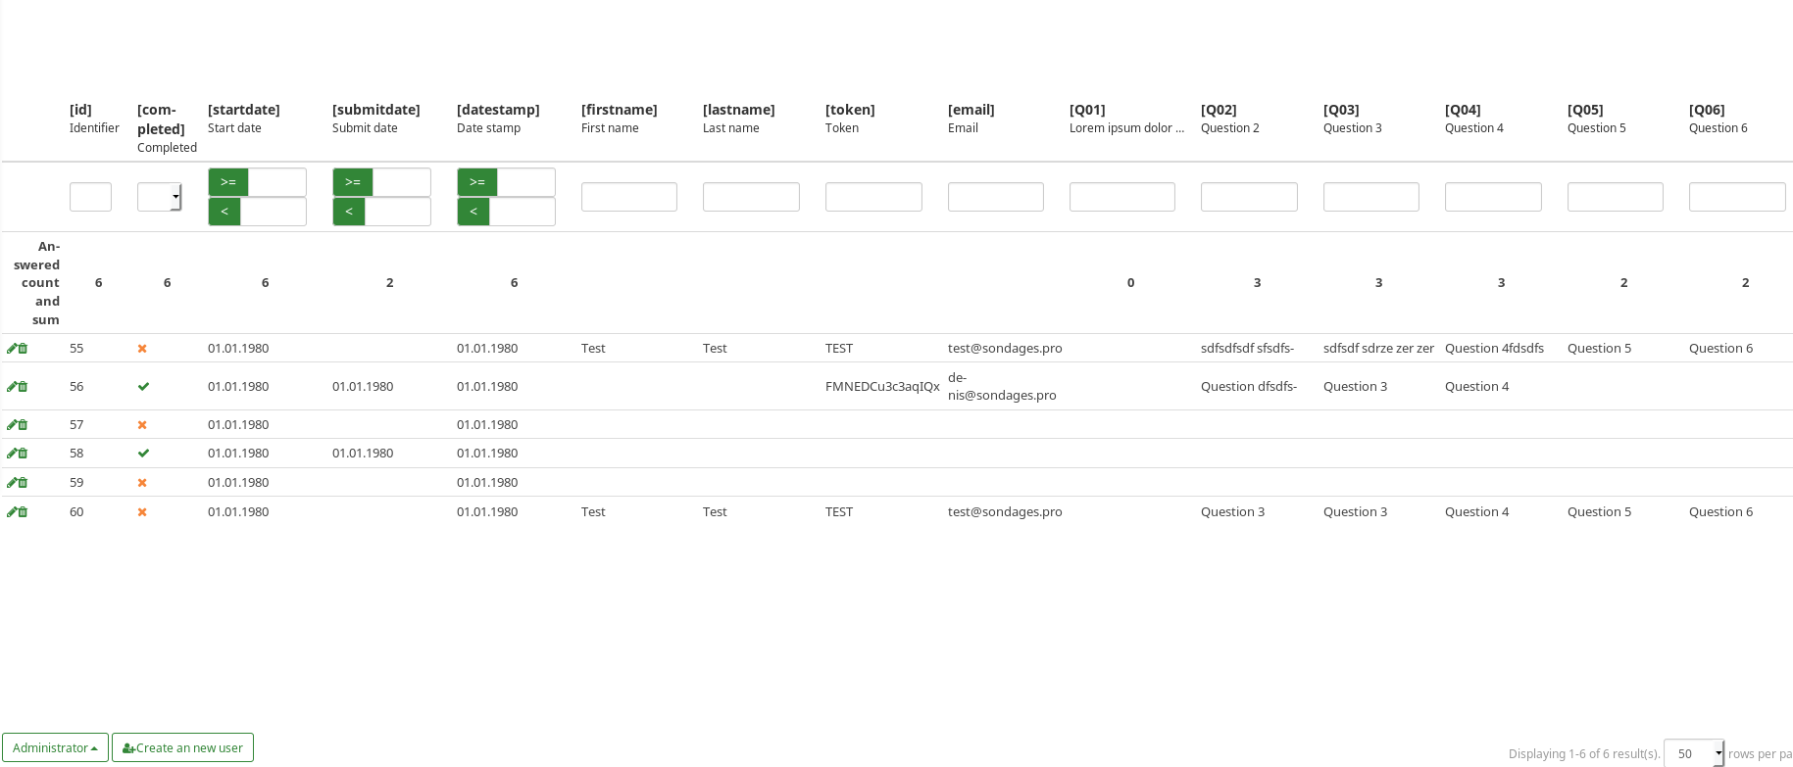Open the rows per page dropdown
Screen dimensions: 1793x767
pyautogui.click(x=1693, y=753)
